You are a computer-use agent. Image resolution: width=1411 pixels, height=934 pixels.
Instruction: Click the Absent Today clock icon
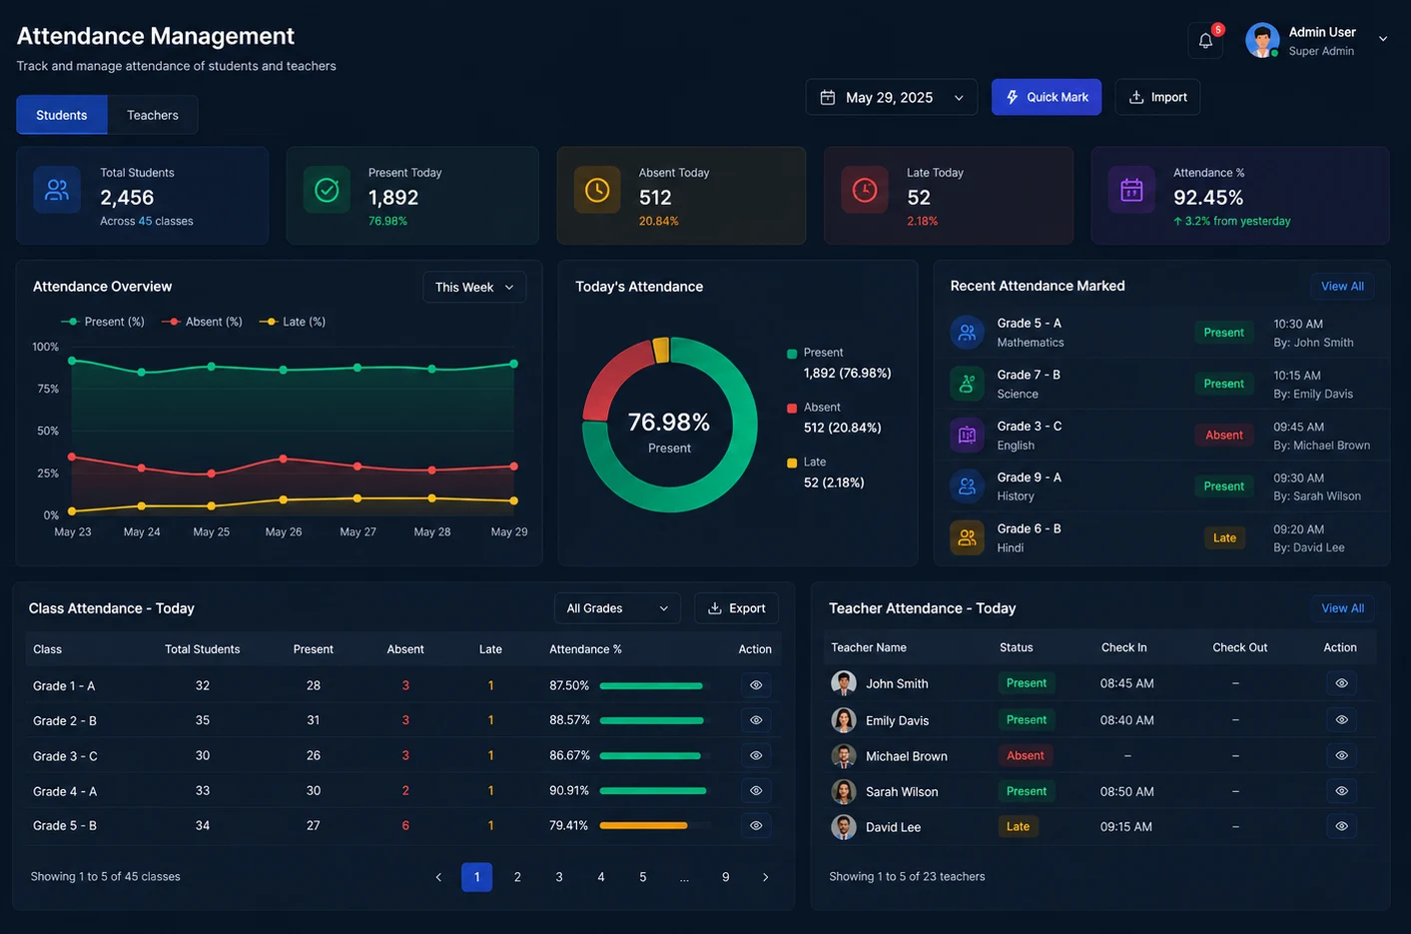[597, 190]
